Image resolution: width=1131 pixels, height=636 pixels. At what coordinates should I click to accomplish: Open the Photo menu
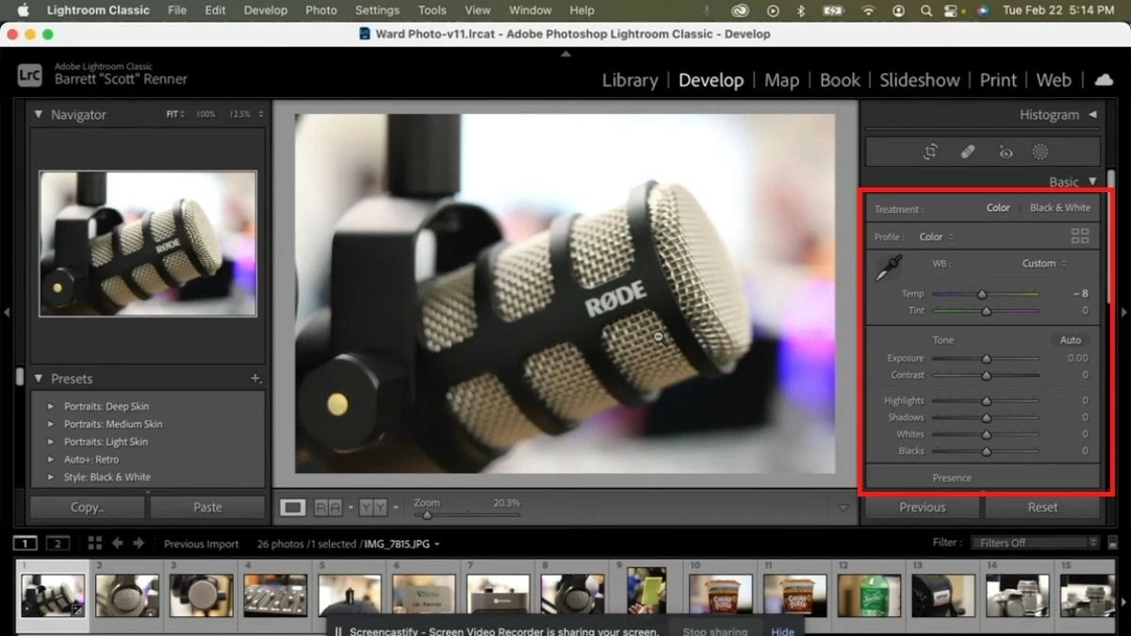click(321, 10)
